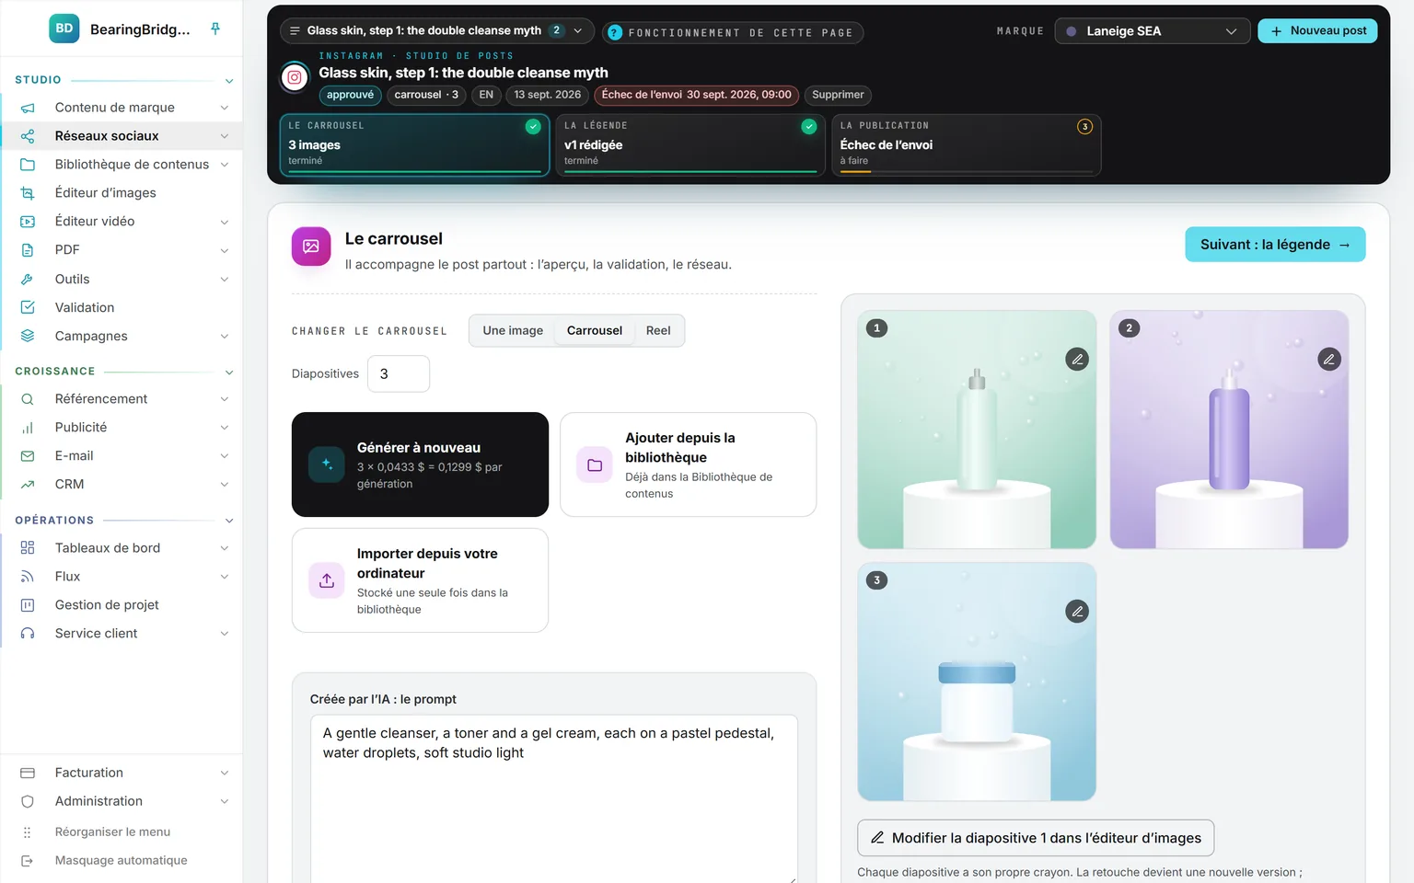Screen dimensions: 1414x883
Task: Click Réorganiser le menu
Action: 112,831
